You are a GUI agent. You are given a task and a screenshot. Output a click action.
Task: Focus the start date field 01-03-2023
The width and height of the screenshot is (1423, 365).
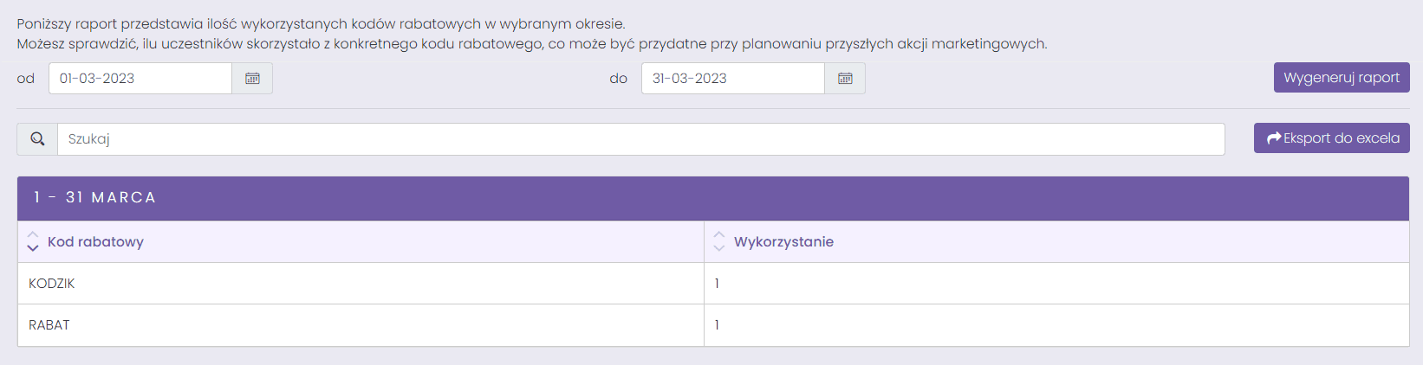click(140, 79)
